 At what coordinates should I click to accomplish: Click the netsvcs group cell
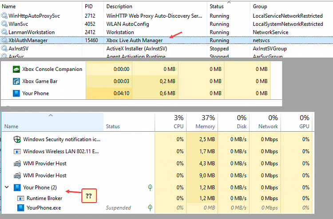[261, 40]
